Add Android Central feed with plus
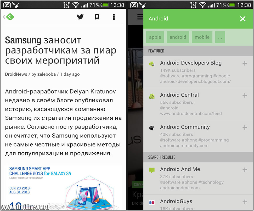This screenshot has width=254, height=211. pyautogui.click(x=245, y=95)
